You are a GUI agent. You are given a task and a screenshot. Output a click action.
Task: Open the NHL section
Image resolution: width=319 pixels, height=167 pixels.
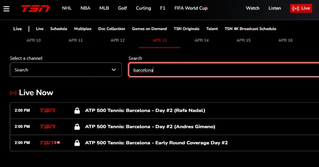coord(67,8)
